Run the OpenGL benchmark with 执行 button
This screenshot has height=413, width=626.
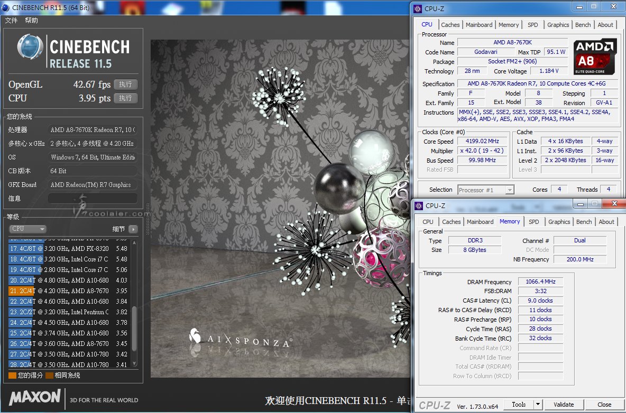click(125, 85)
